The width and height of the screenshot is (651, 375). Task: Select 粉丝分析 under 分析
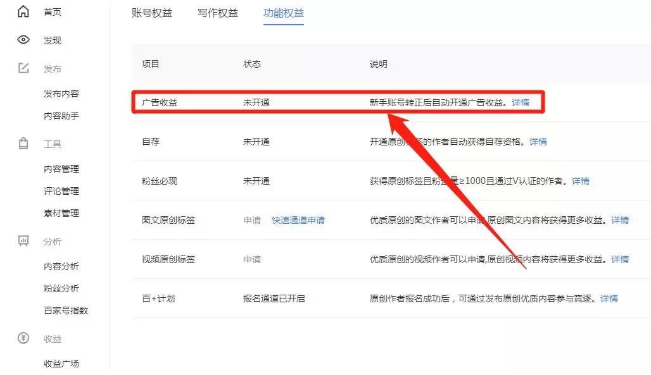[61, 288]
